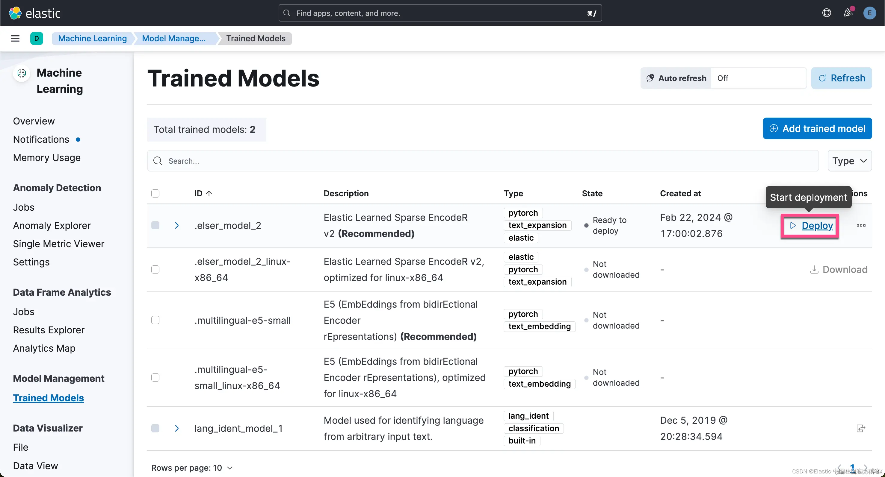Expand the .elser_model_2 row details
Image resolution: width=885 pixels, height=477 pixels.
176,225
